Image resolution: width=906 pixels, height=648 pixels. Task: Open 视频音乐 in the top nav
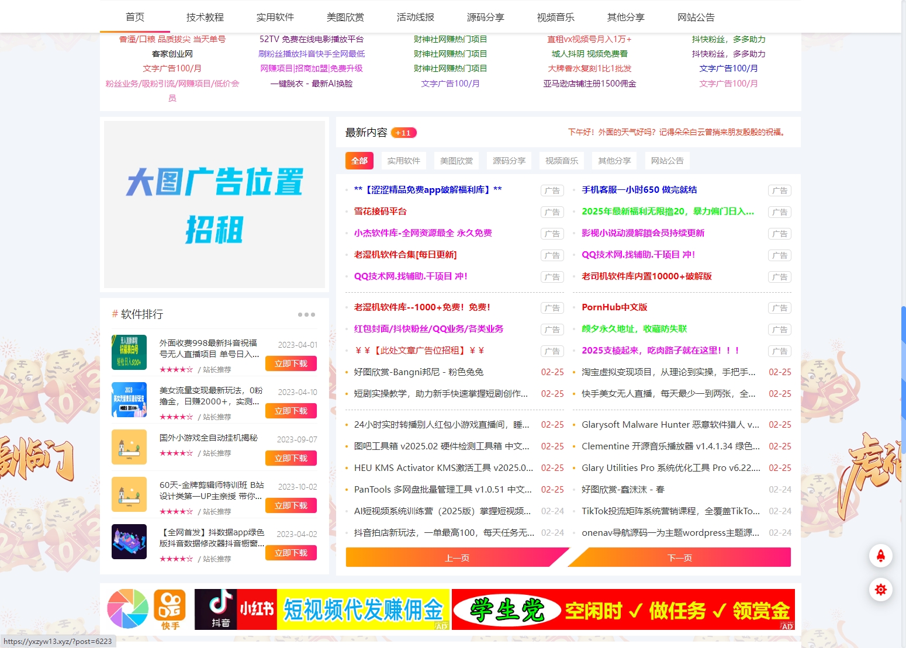556,17
